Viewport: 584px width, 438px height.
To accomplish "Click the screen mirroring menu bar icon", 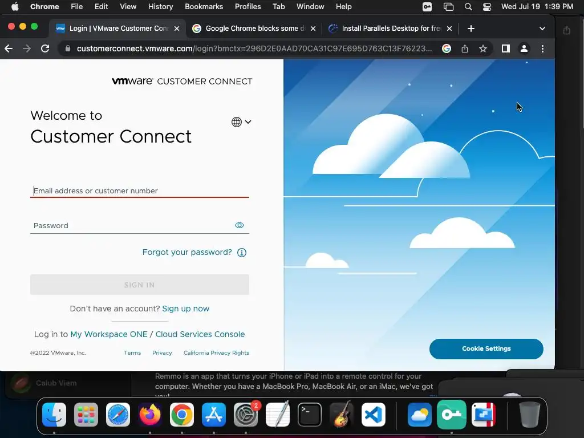I will [x=448, y=7].
